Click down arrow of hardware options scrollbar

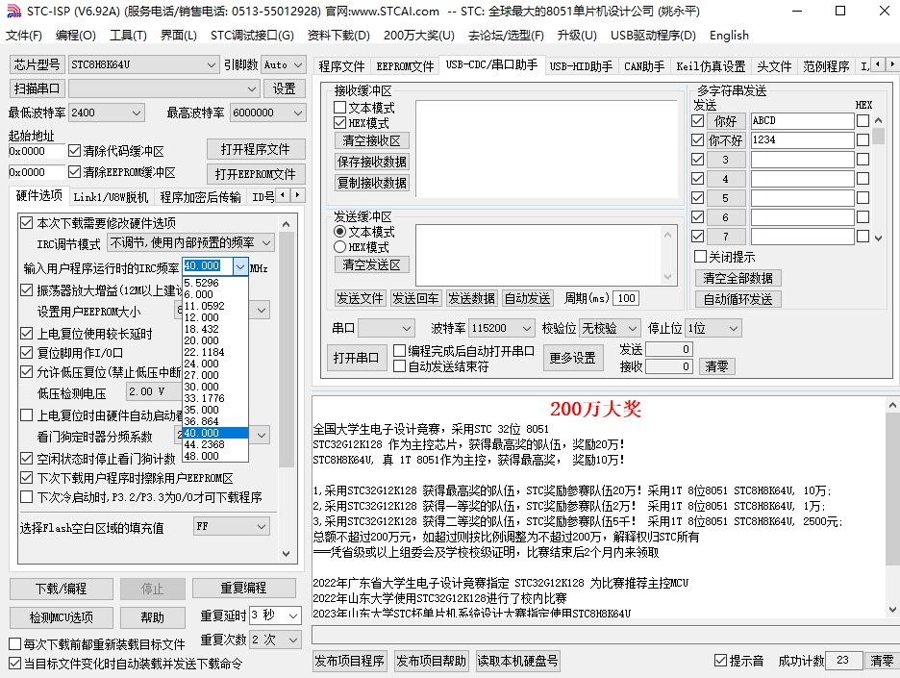[287, 554]
